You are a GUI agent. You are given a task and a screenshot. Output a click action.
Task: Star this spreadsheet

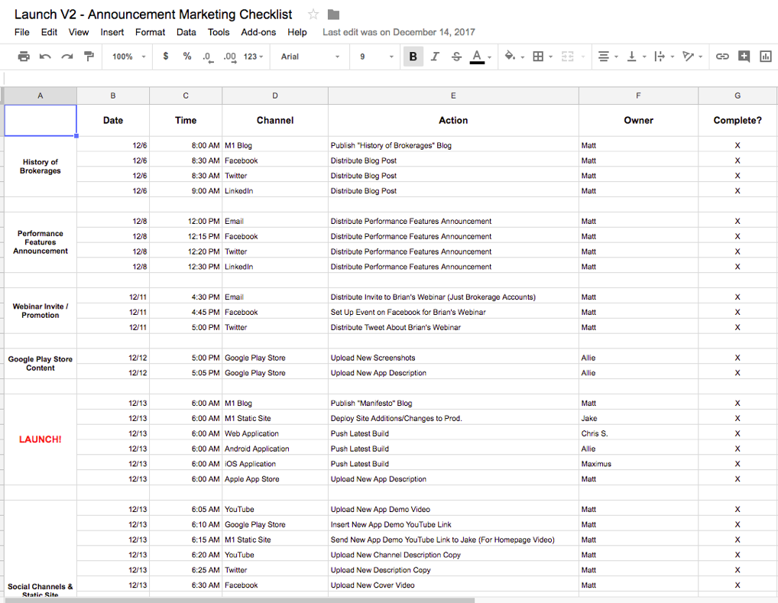[x=313, y=15]
